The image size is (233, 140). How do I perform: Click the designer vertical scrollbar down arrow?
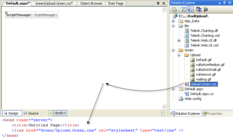pyautogui.click(x=165, y=106)
